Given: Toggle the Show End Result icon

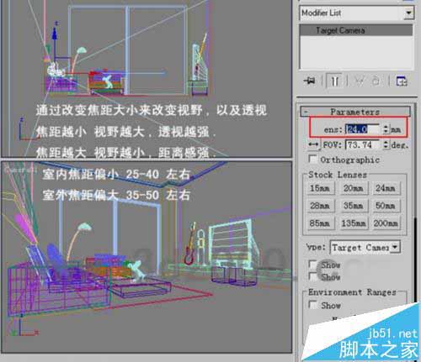Looking at the screenshot, I should [334, 81].
